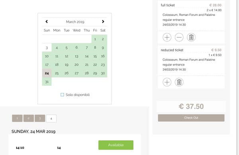239x155 pixels.
Task: Choose the green Available button for 14:10
Action: pyautogui.click(x=116, y=145)
